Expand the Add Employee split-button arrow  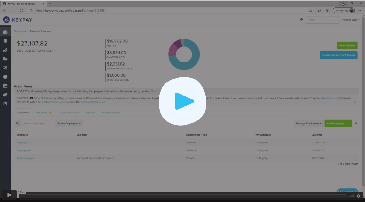pyautogui.click(x=348, y=123)
